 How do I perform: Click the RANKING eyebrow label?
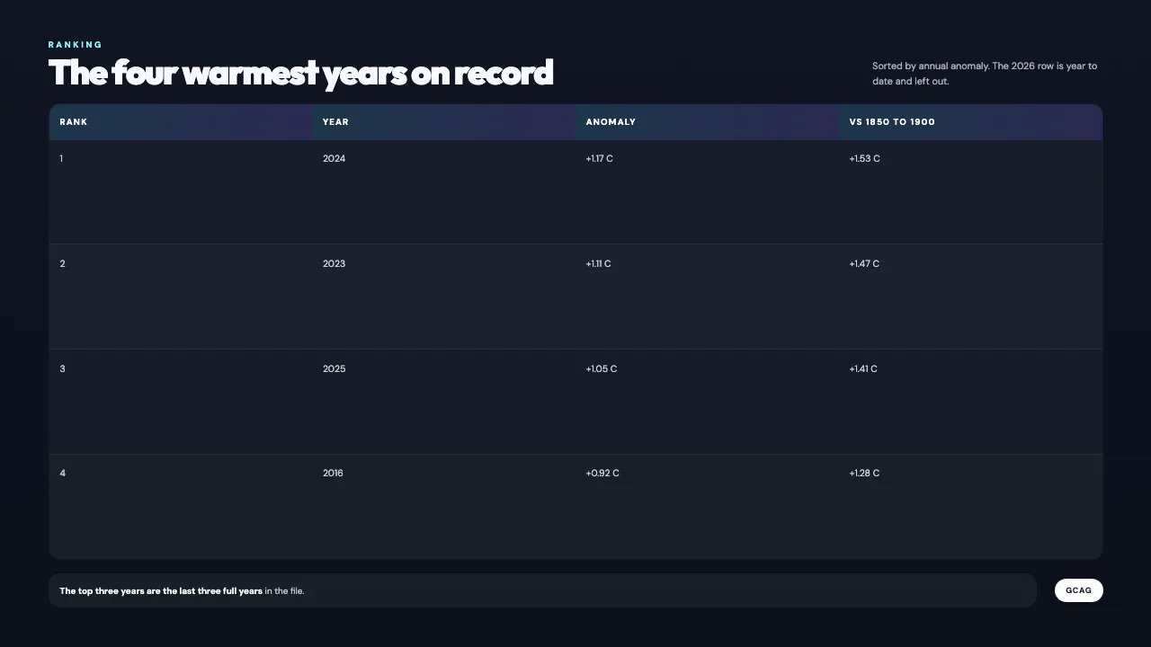coord(76,45)
